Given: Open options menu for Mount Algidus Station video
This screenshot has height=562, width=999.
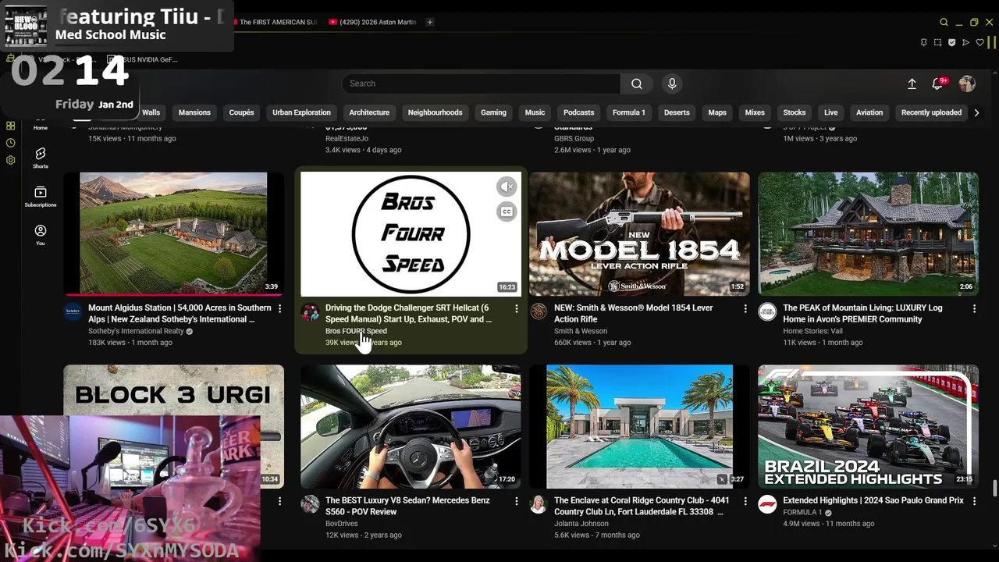Looking at the screenshot, I should pos(279,309).
